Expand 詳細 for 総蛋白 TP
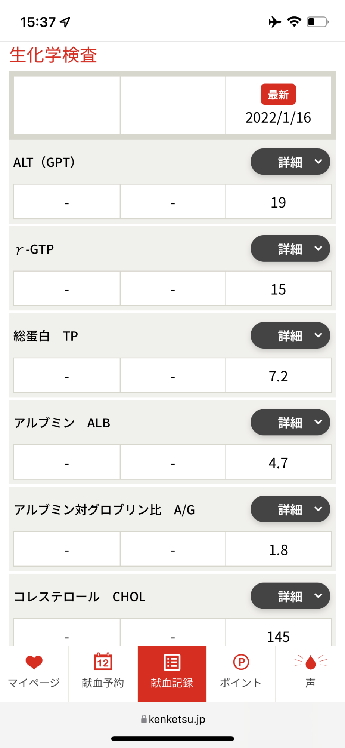The image size is (345, 748). tap(290, 335)
